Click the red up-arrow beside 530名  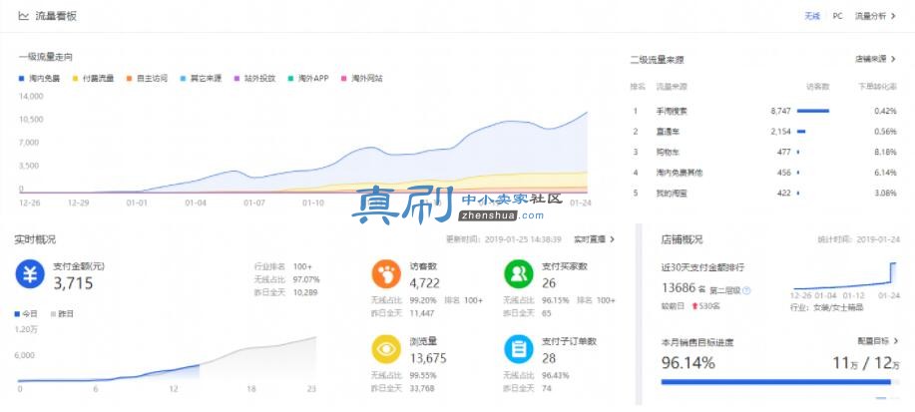click(695, 306)
